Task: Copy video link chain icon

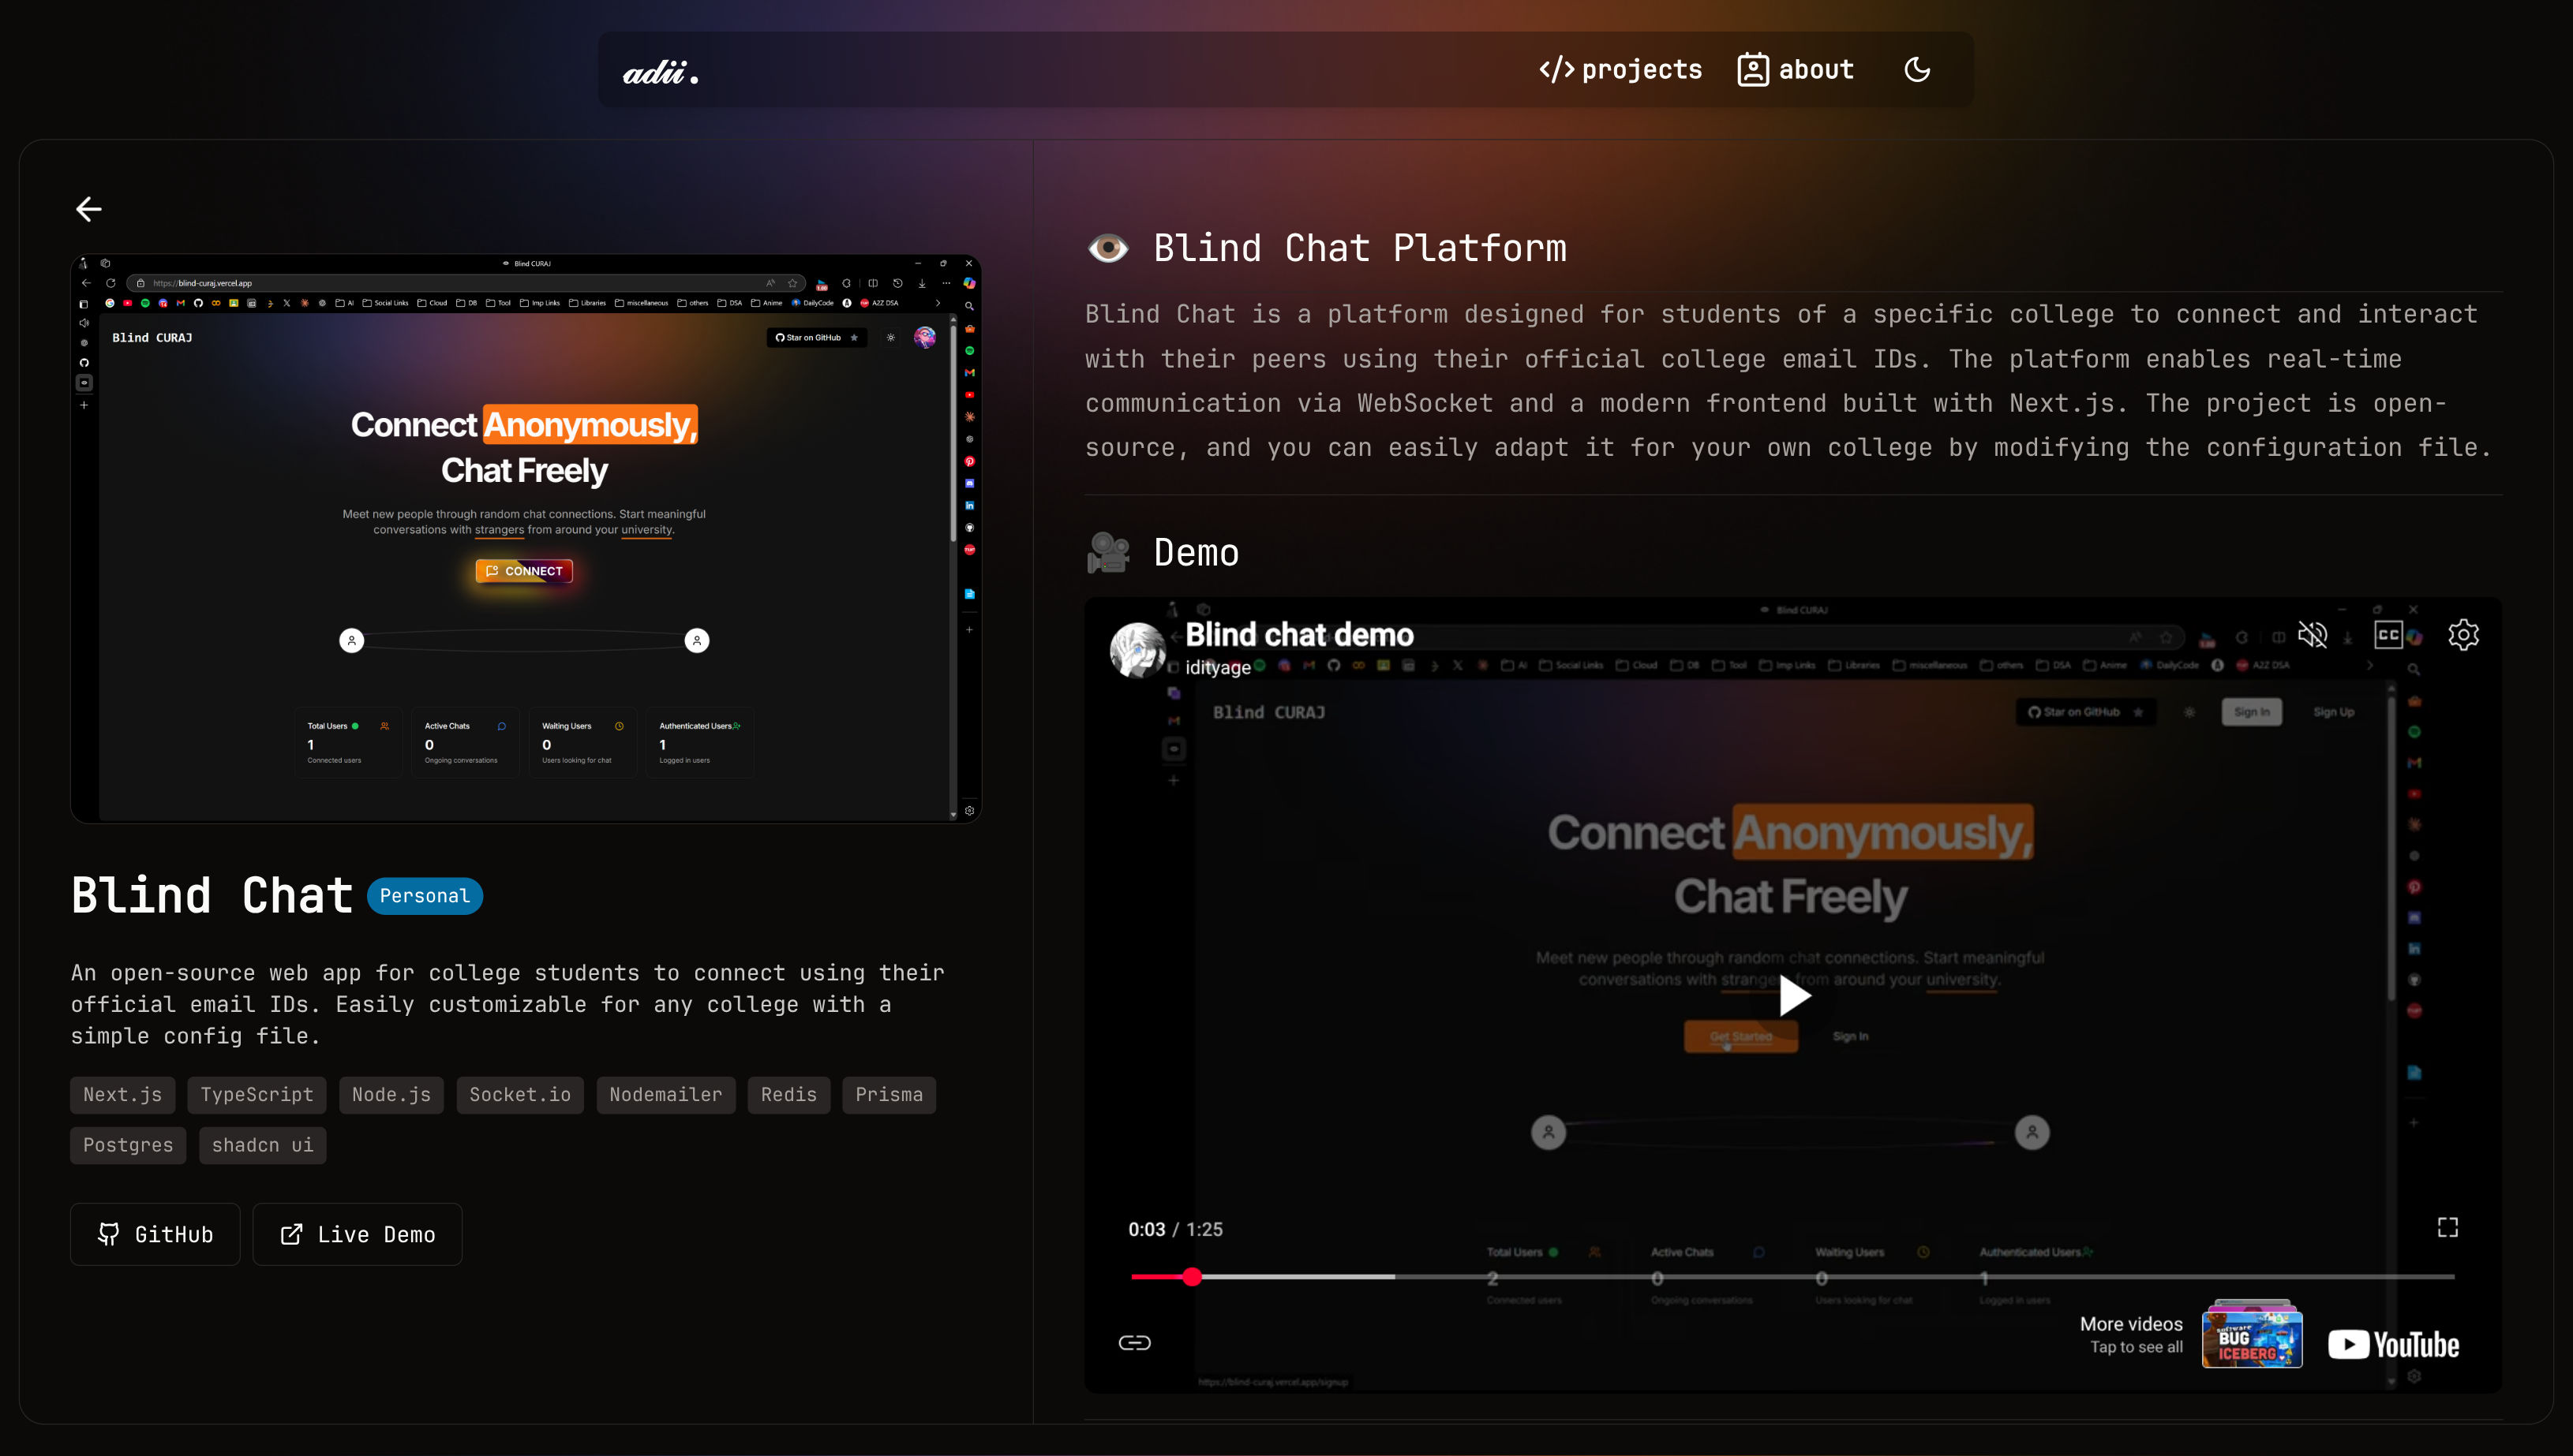Action: pos(1134,1342)
